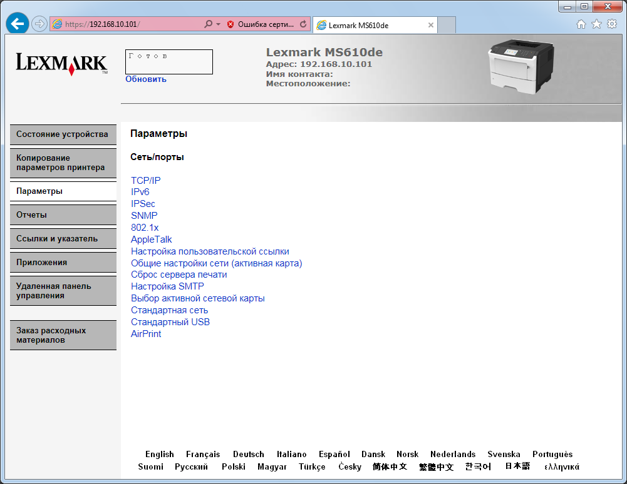The width and height of the screenshot is (627, 484).
Task: Open the Приложения sidebar item
Action: tap(63, 263)
